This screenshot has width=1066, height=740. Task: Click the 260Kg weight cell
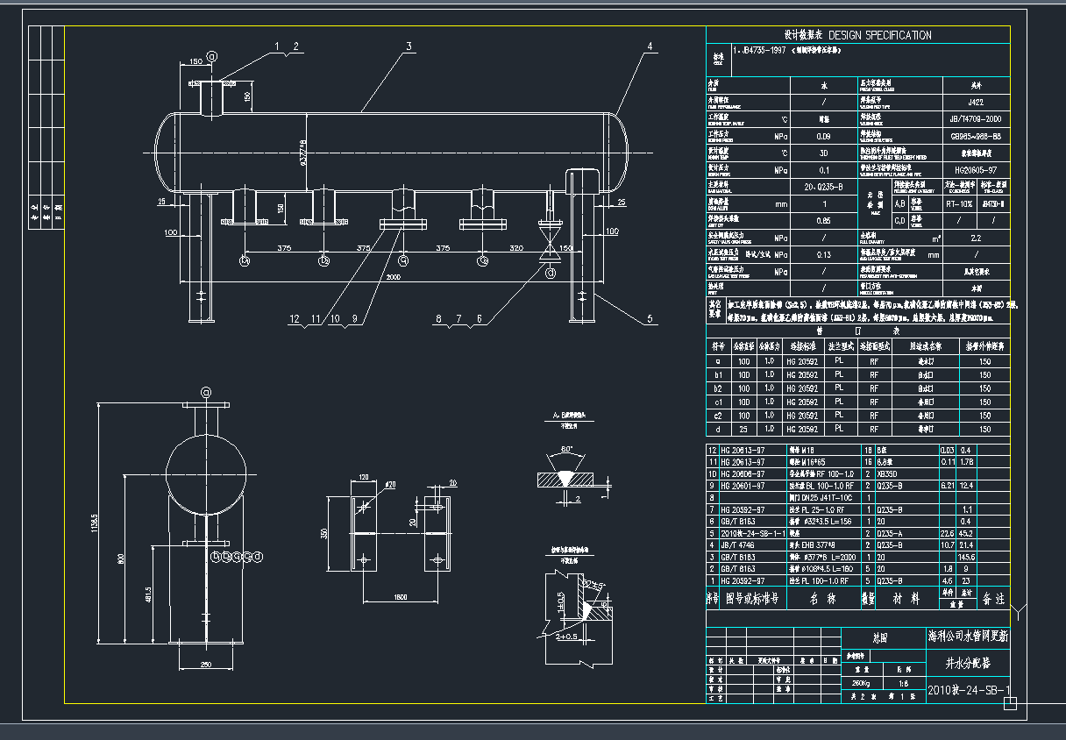[861, 683]
